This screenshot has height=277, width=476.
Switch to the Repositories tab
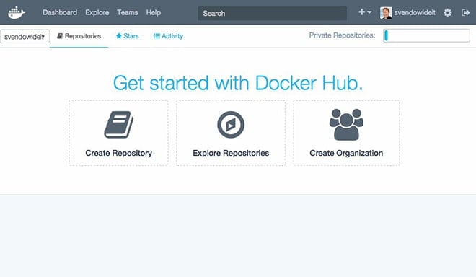[79, 36]
